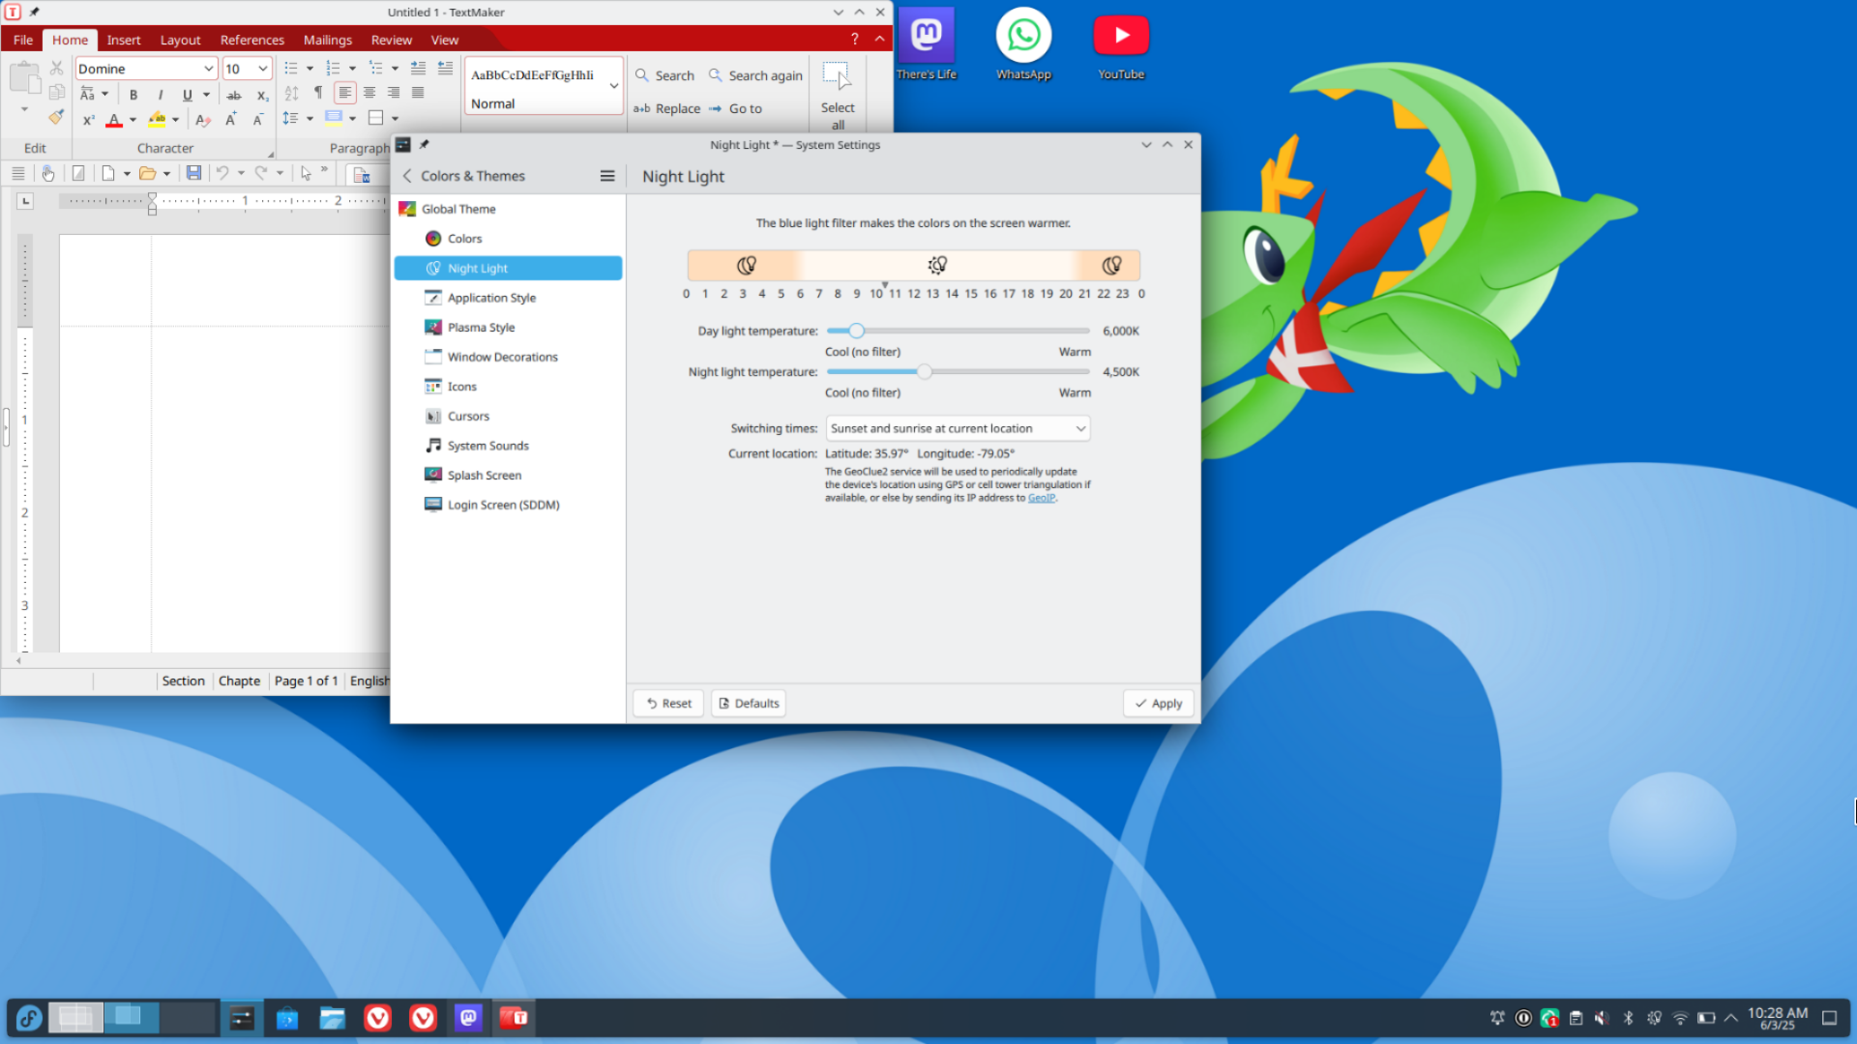Open the underline style dropdown arrow

206,95
